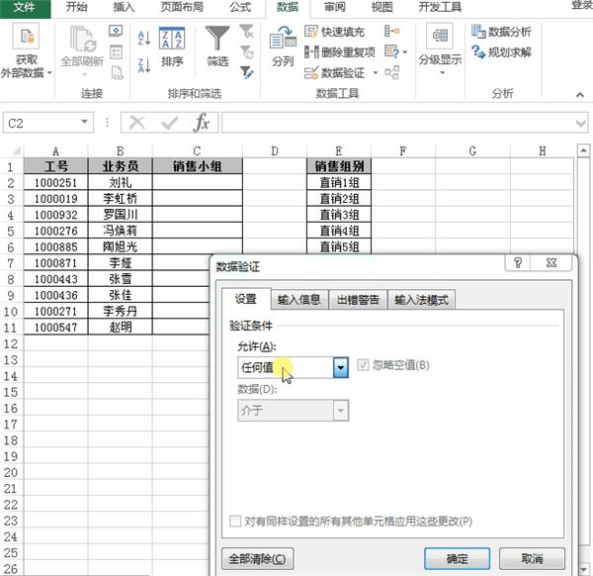Image resolution: width=593 pixels, height=576 pixels.
Task: Click Text to Columns (分列) icon
Action: (283, 38)
